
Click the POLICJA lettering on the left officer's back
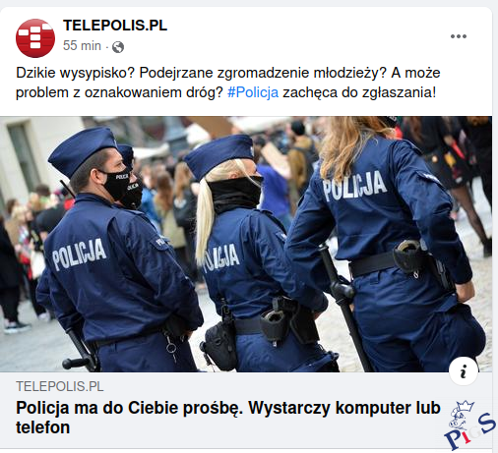79,255
